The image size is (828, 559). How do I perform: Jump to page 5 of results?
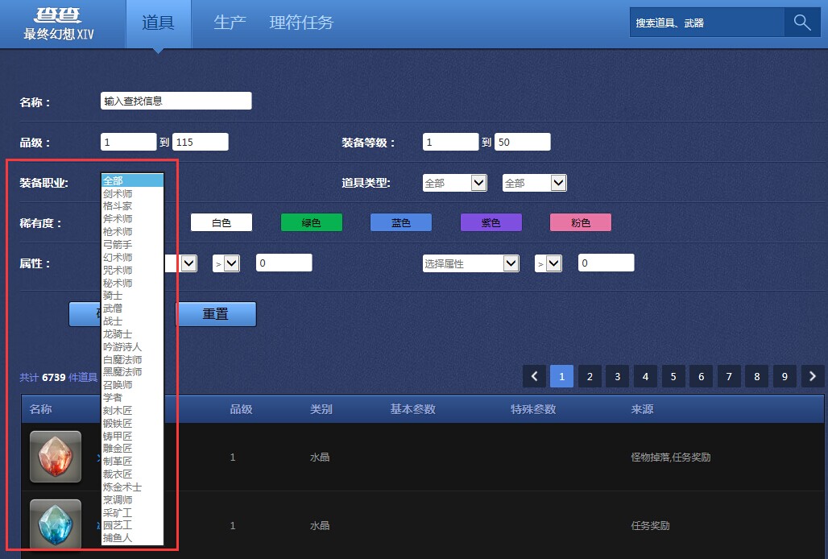(673, 376)
